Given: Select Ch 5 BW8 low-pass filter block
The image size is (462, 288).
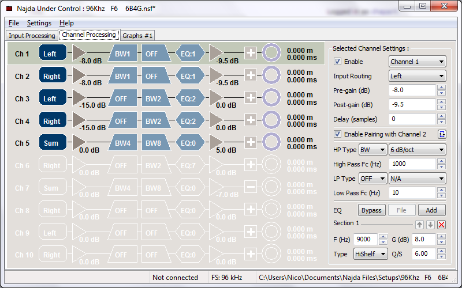Looking at the screenshot, I should point(156,142).
